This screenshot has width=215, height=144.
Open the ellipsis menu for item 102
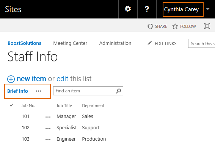point(48,128)
